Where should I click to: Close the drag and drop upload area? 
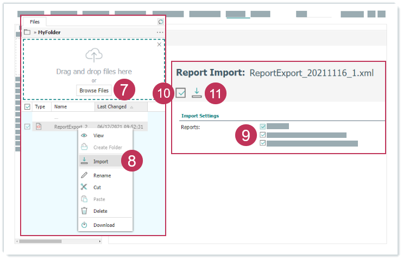[x=159, y=45]
